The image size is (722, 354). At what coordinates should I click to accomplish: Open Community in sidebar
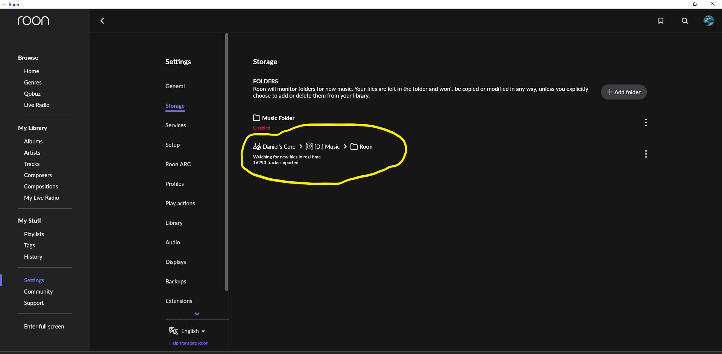coord(38,292)
